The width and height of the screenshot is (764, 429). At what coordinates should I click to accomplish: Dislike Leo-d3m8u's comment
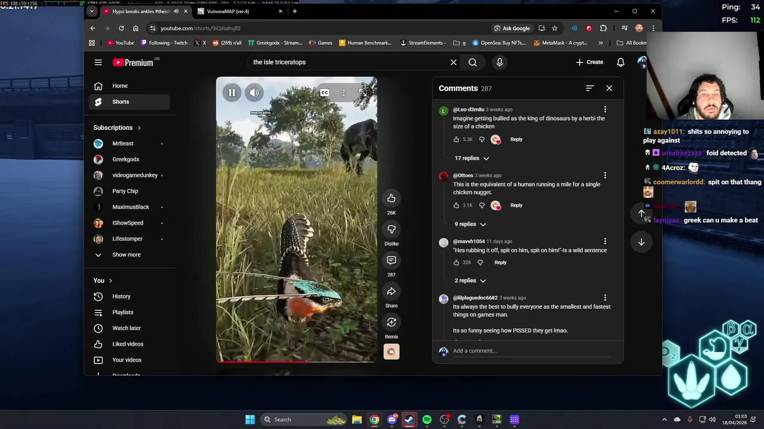pos(482,139)
